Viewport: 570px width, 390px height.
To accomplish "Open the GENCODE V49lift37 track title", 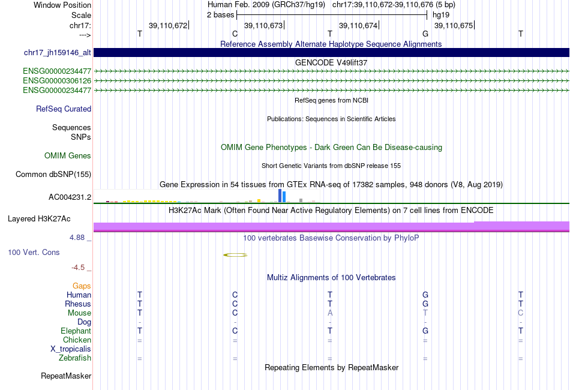I will click(x=331, y=63).
